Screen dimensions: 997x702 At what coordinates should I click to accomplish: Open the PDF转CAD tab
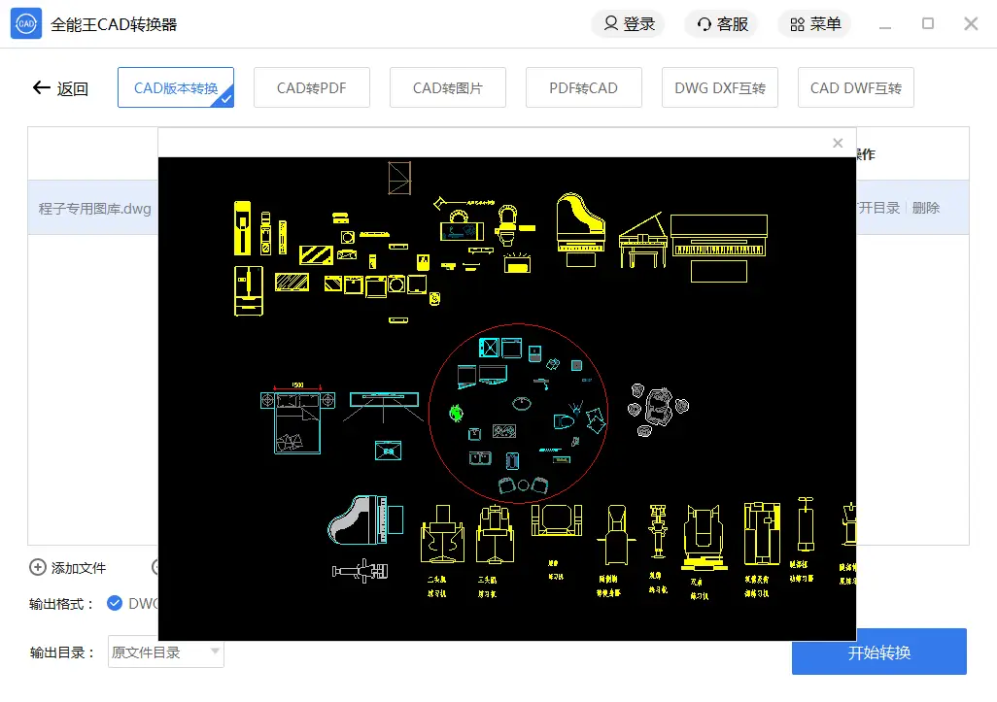click(x=583, y=86)
